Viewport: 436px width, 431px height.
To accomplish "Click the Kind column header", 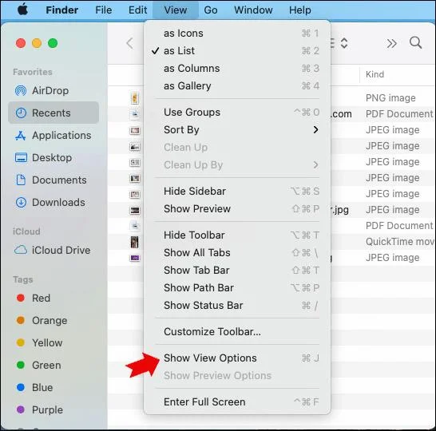I will 375,74.
